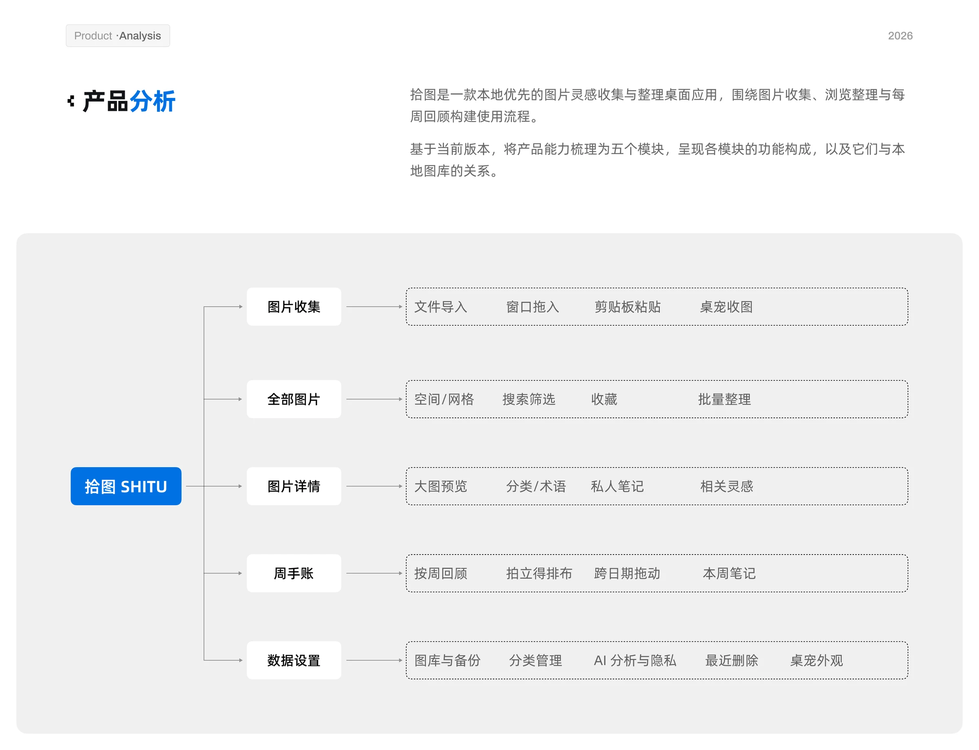
Task: Click the 分类管理 feature label
Action: coord(536,660)
